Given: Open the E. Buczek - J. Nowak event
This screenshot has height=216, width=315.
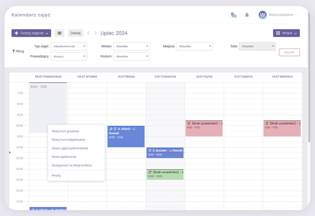Looking at the screenshot, I should click(x=165, y=153).
